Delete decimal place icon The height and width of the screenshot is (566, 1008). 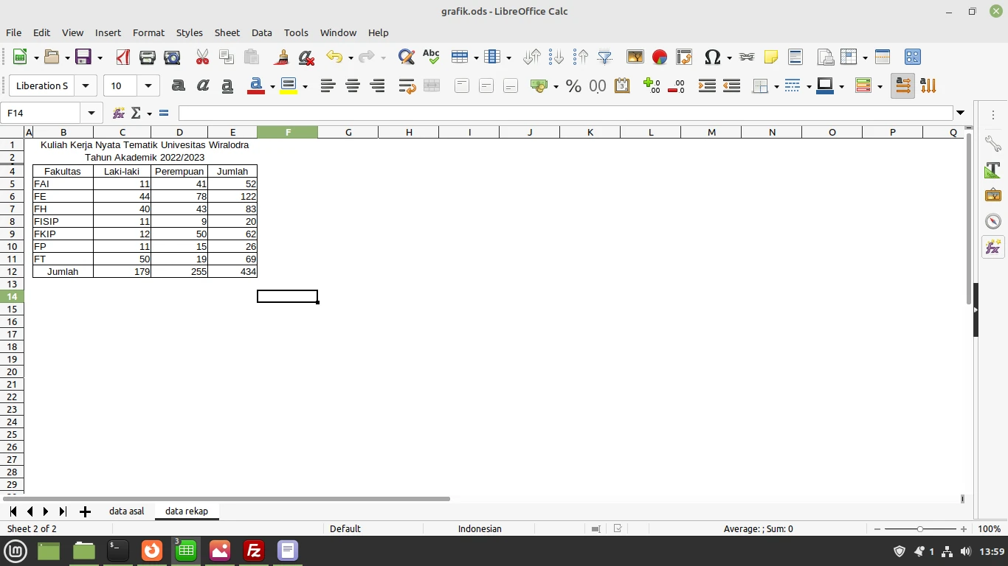[x=676, y=85]
